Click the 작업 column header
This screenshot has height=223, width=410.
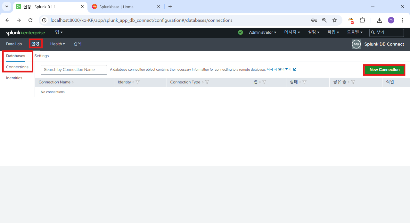coord(390,82)
